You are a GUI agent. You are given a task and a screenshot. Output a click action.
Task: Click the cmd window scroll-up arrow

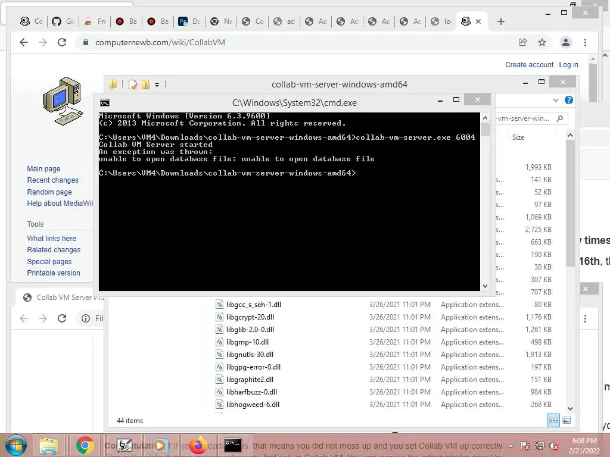[485, 118]
